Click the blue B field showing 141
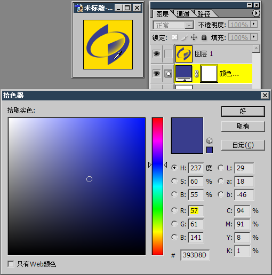 click(x=196, y=237)
